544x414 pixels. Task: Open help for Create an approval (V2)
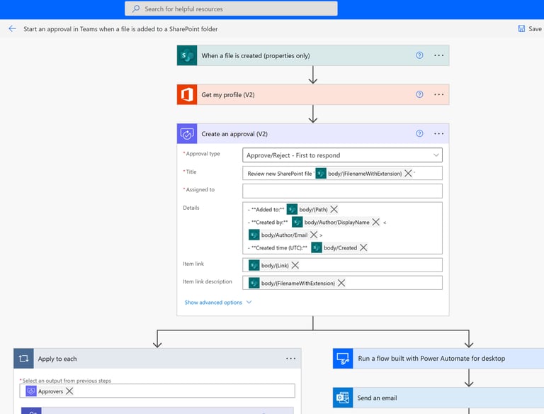419,134
